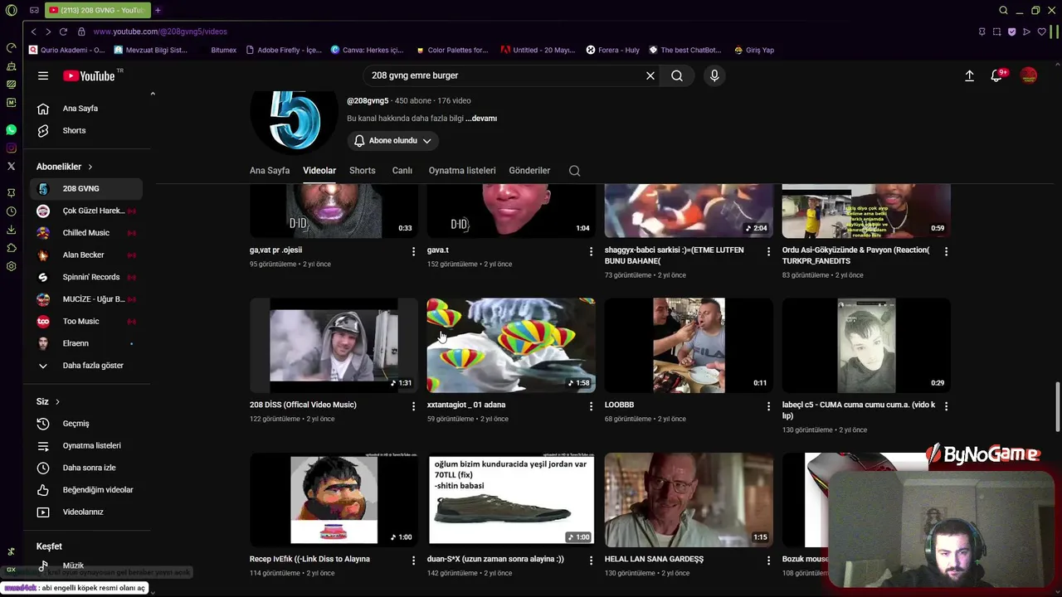Viewport: 1062px width, 597px height.
Task: Select the Videolar channel tab
Action: coord(319,171)
